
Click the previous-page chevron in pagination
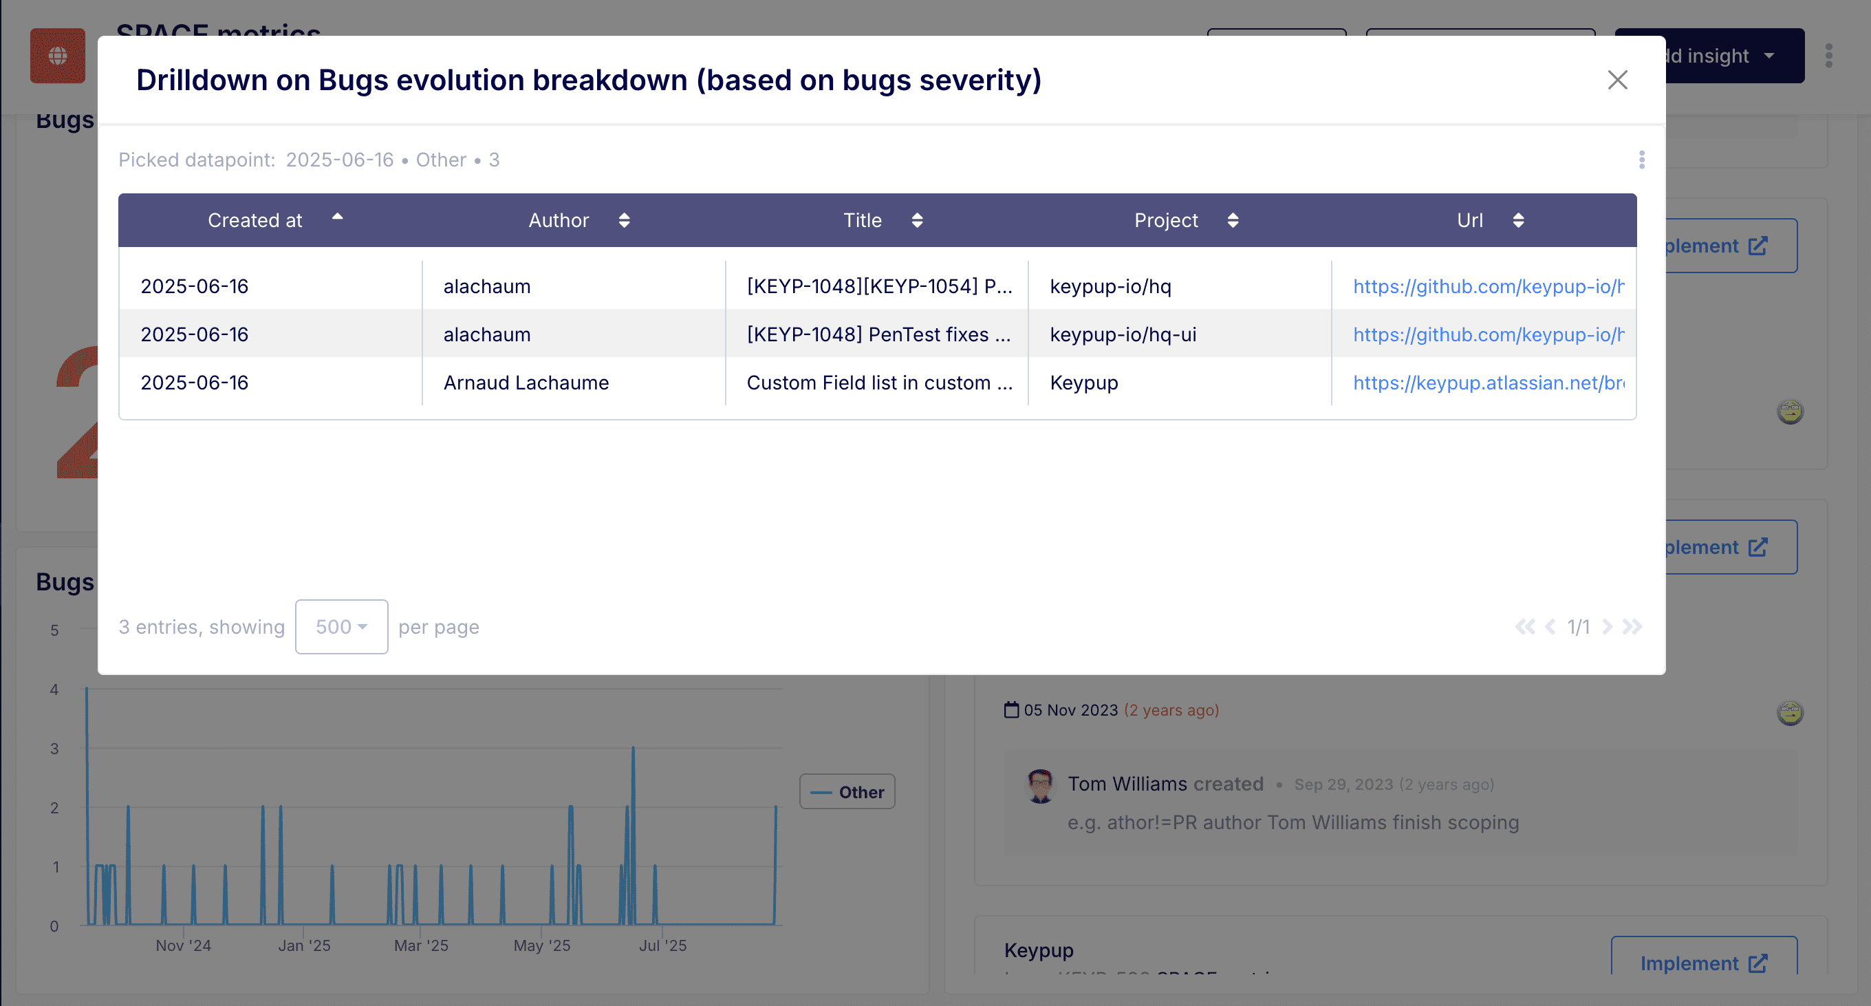[x=1549, y=626]
